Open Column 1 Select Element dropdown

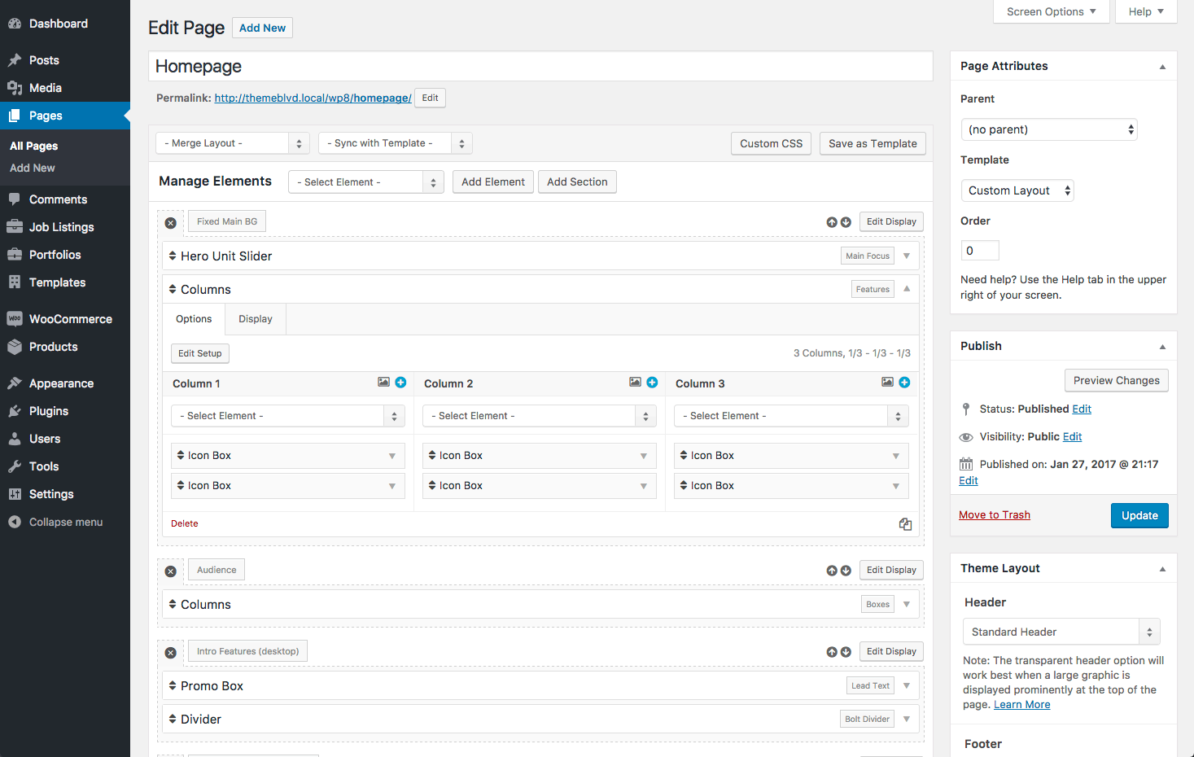point(288,416)
